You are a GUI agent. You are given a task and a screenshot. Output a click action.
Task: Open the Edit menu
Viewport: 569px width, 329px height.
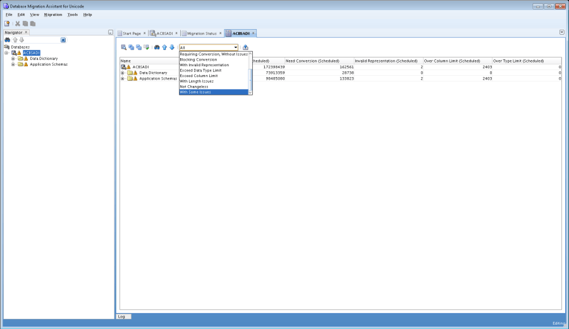point(21,15)
